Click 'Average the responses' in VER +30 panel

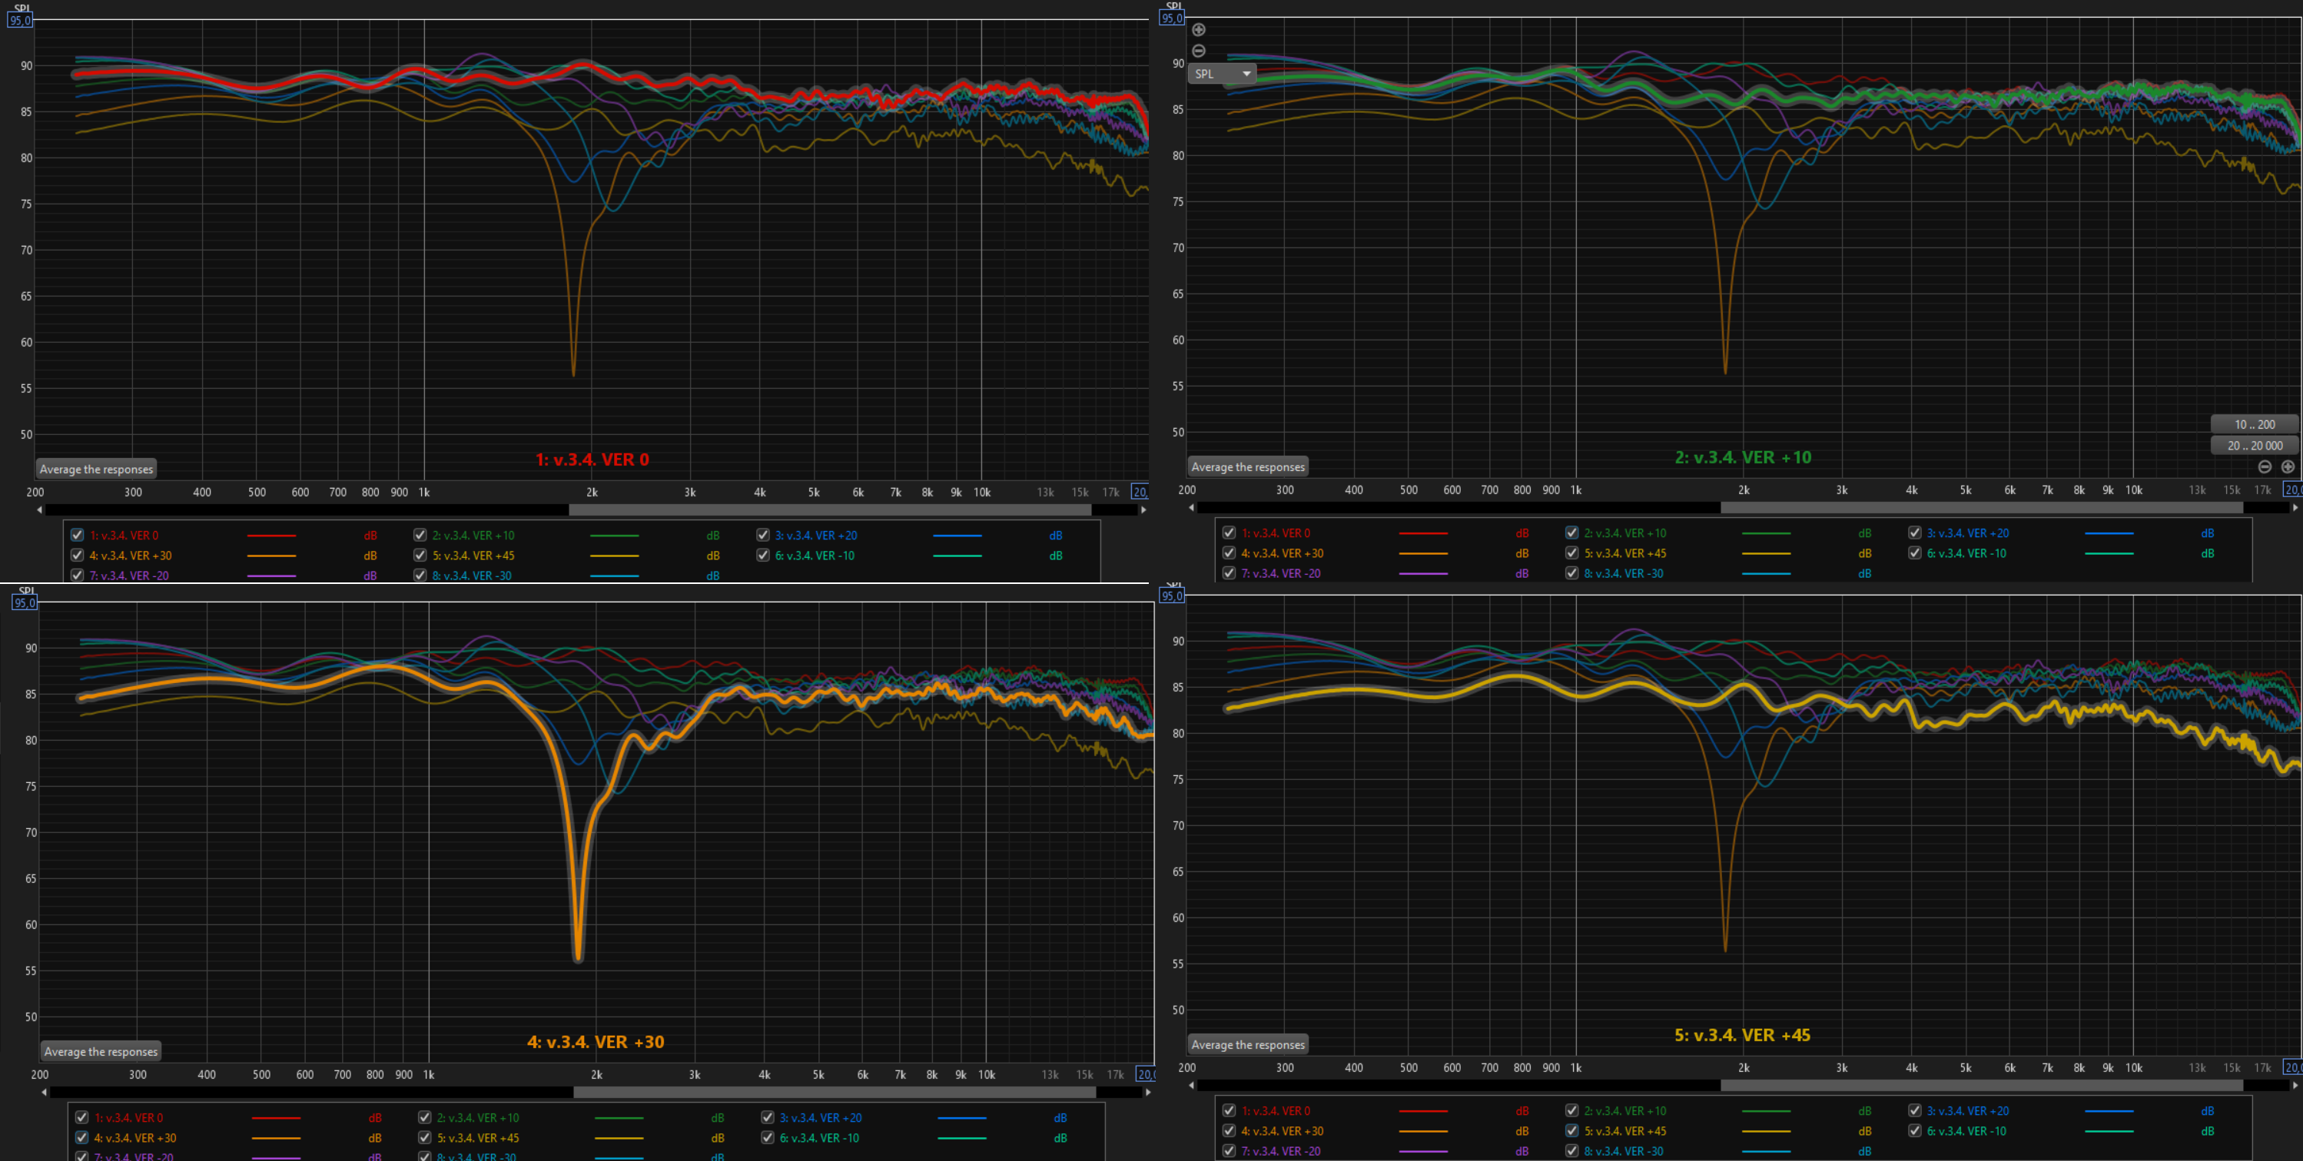pyautogui.click(x=101, y=1051)
